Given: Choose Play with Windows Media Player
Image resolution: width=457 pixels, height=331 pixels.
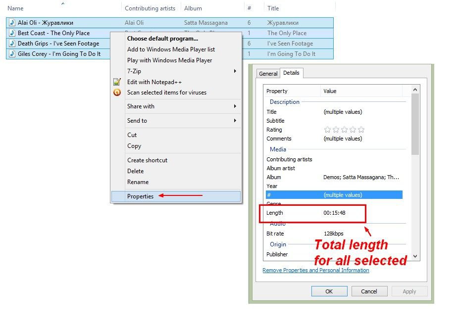Looking at the screenshot, I should pos(169,60).
